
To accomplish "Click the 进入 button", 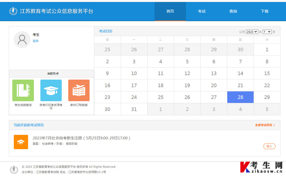I will click(x=269, y=146).
